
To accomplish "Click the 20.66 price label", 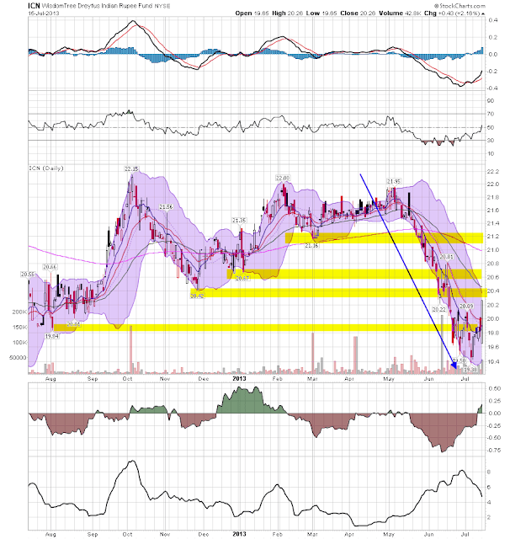I will 50,267.
